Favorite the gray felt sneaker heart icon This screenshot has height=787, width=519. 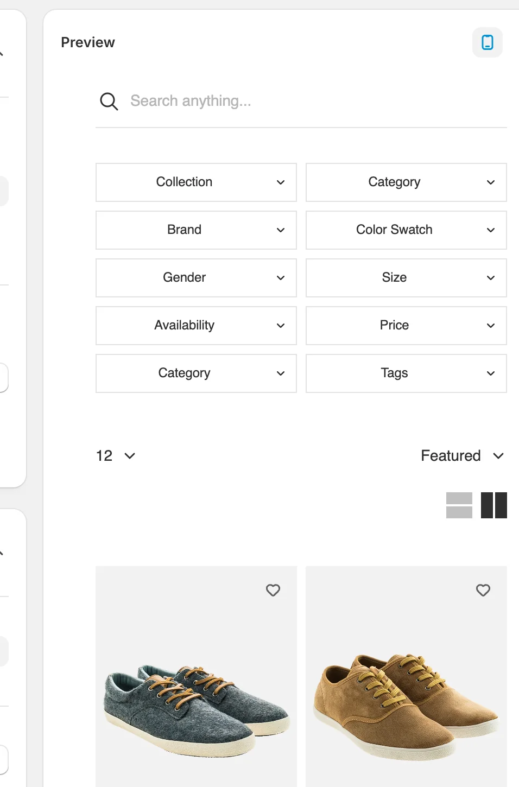pos(273,590)
